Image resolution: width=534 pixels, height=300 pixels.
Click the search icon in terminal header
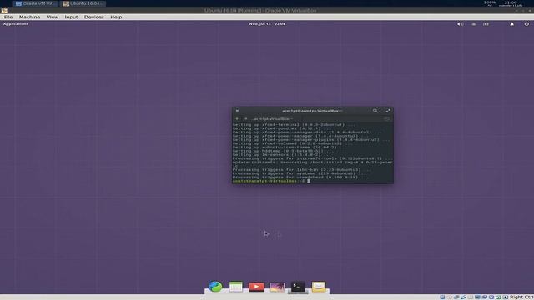[x=375, y=111]
